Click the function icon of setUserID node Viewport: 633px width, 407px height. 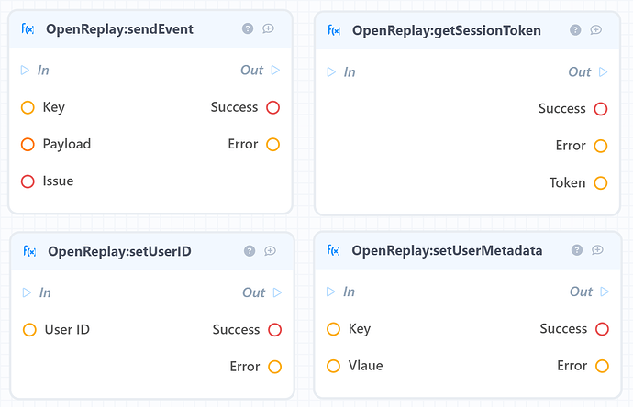coord(29,251)
